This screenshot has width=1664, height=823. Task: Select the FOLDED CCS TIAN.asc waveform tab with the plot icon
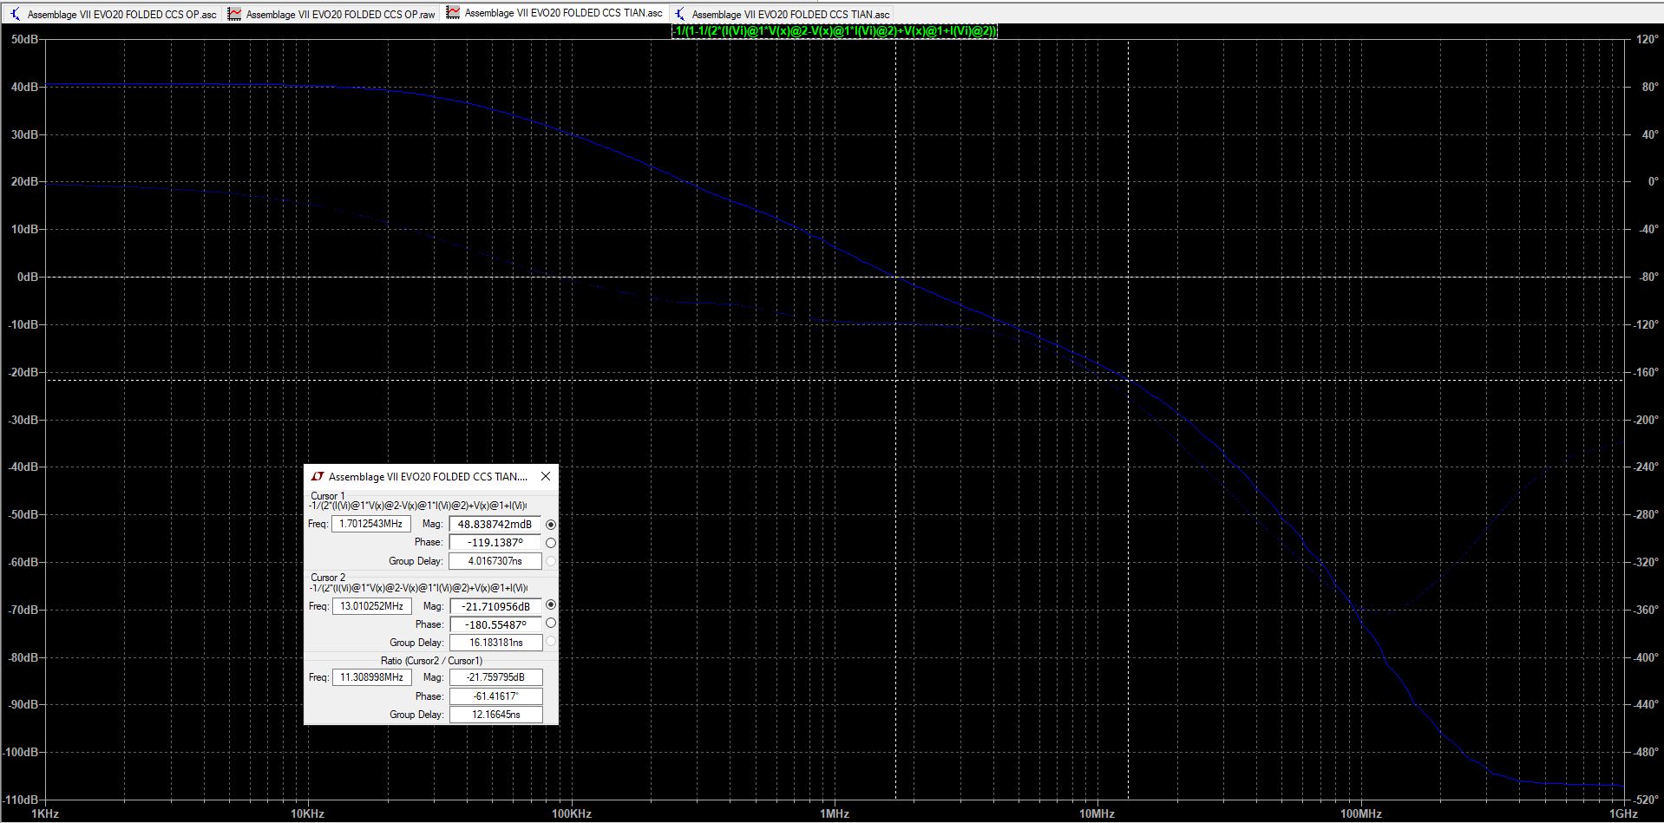click(554, 13)
